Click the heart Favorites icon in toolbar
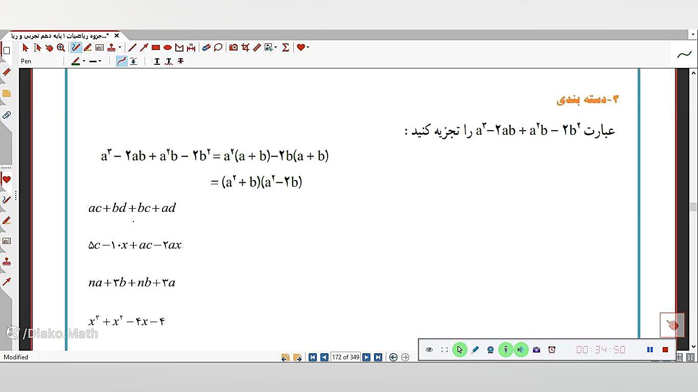The height and width of the screenshot is (392, 698). (x=301, y=47)
